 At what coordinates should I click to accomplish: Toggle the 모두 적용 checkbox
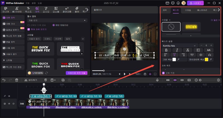[163, 73]
